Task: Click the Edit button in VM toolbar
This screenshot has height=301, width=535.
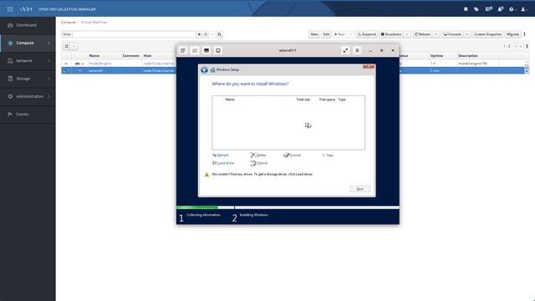Action: coord(326,34)
